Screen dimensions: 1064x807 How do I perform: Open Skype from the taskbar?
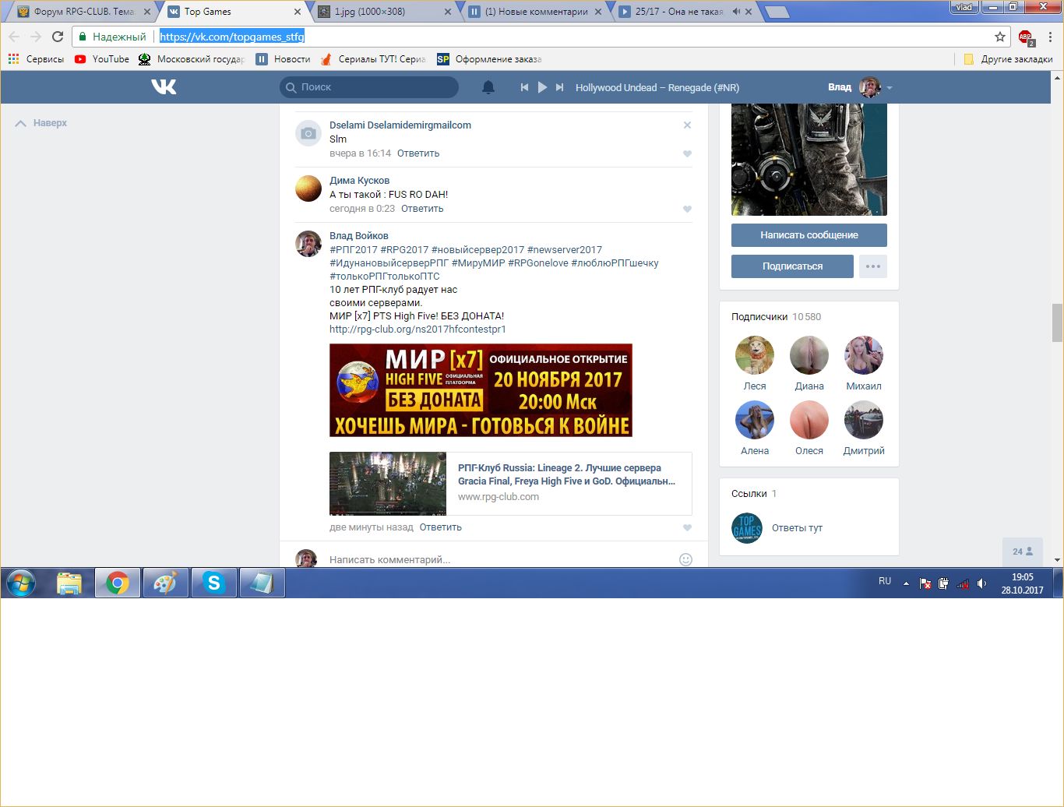[x=213, y=583]
